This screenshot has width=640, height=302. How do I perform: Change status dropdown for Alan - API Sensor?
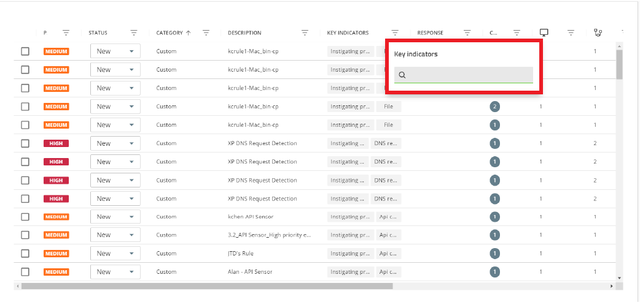coord(115,272)
